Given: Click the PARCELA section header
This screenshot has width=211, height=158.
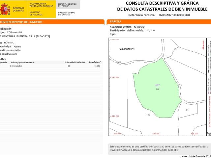Looking at the screenshot, I should 115,21.
